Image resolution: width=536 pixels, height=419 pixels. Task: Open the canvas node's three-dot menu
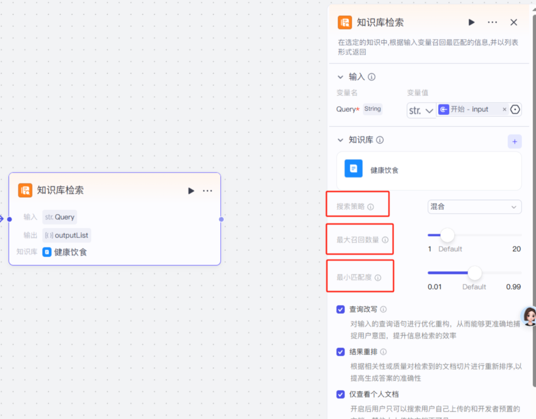coord(207,191)
